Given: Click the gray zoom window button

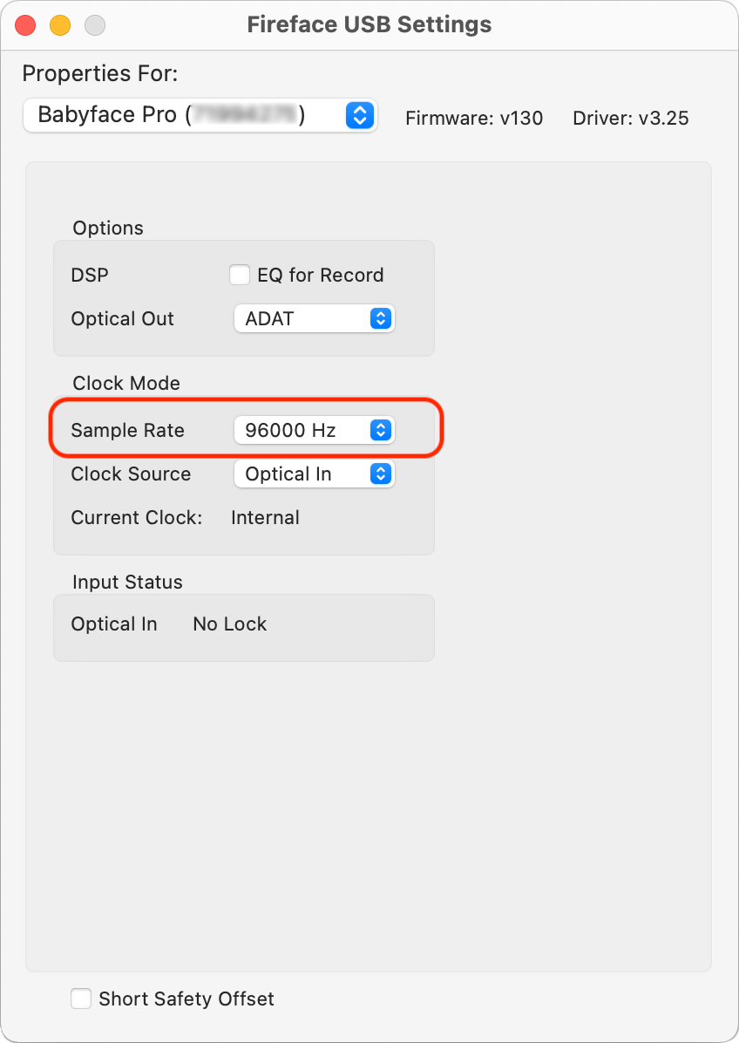Looking at the screenshot, I should tap(94, 24).
